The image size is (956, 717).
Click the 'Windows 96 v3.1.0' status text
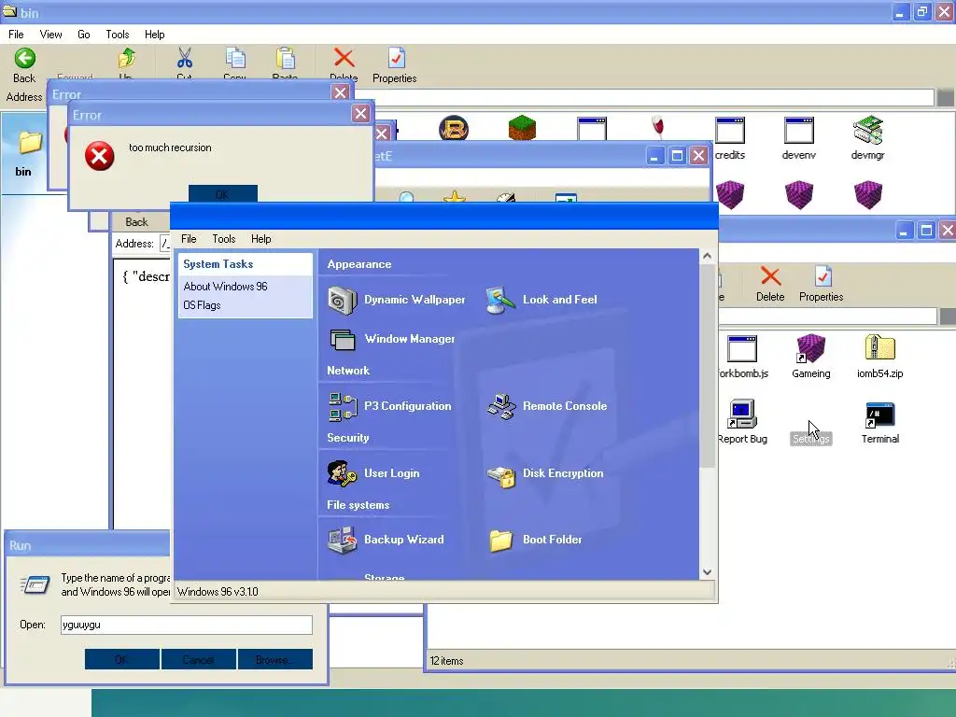pyautogui.click(x=218, y=592)
